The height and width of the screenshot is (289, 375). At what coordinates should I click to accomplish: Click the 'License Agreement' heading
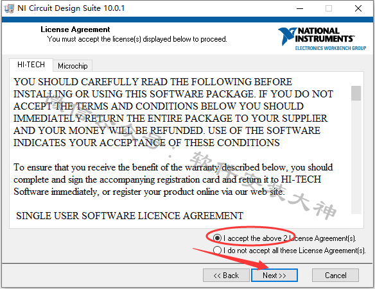pyautogui.click(x=75, y=29)
